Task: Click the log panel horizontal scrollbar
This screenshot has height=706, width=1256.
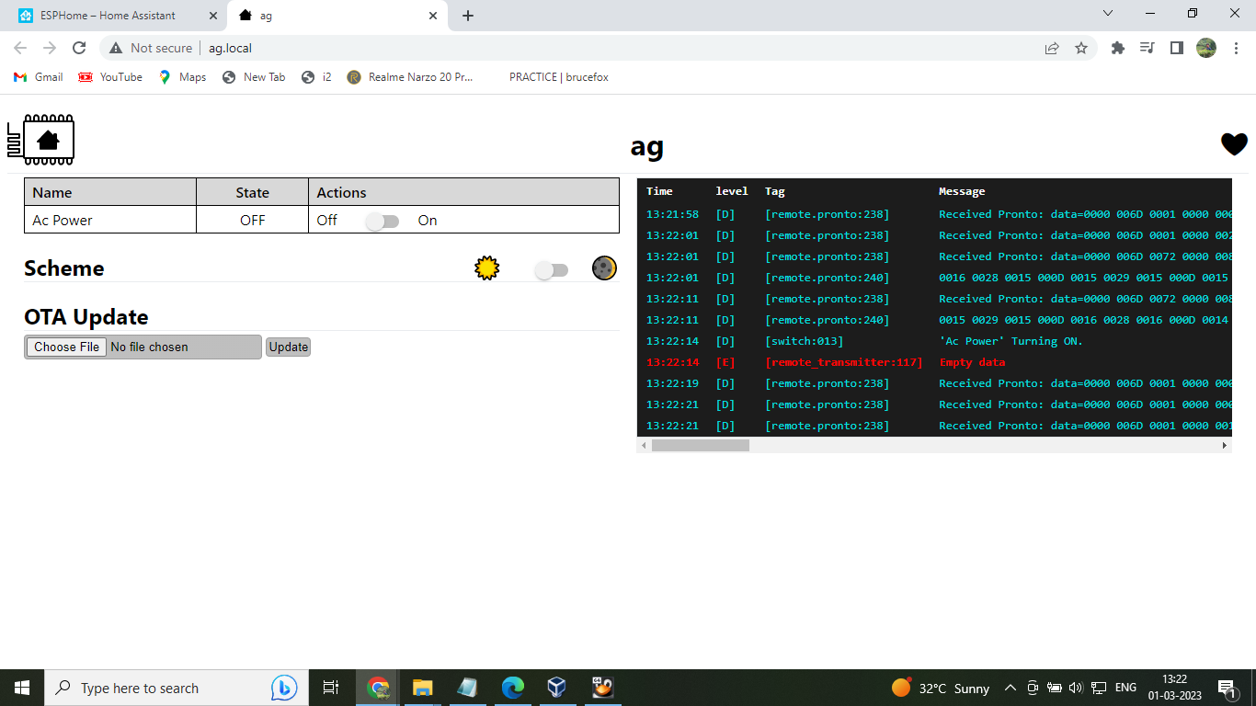Action: (x=701, y=445)
